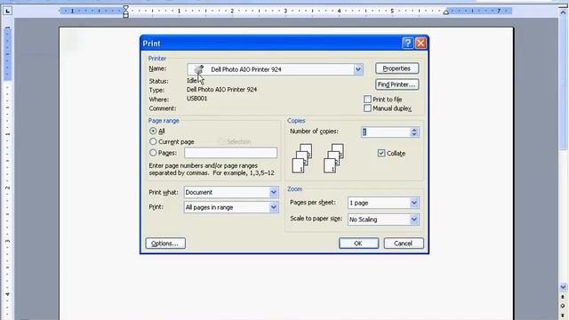Select the Current page option

coord(153,141)
